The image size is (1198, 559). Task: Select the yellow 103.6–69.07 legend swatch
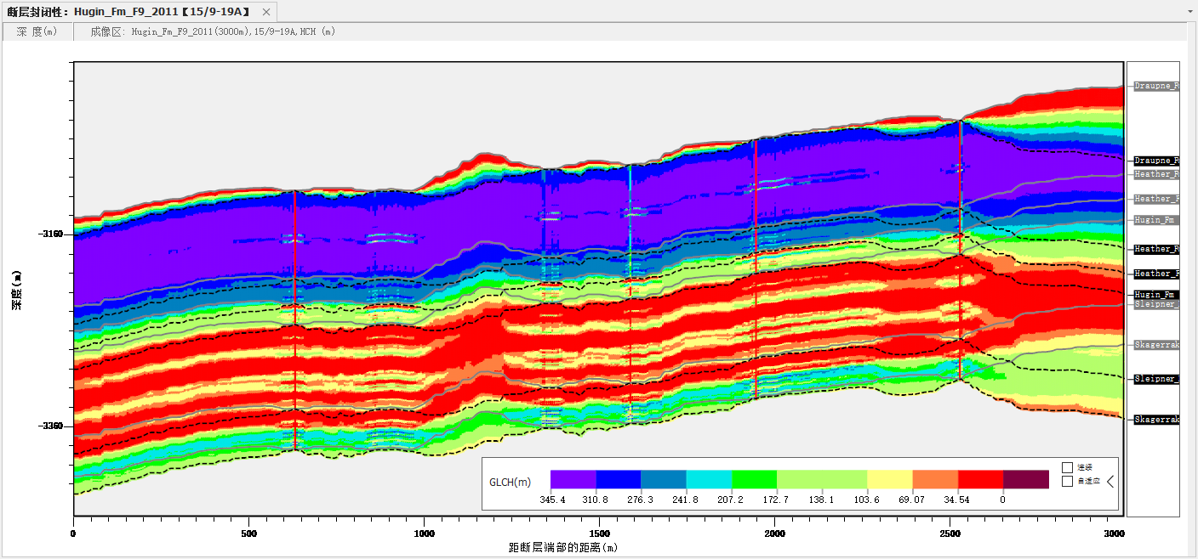[889, 479]
